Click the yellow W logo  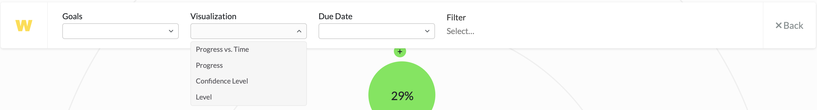click(24, 25)
